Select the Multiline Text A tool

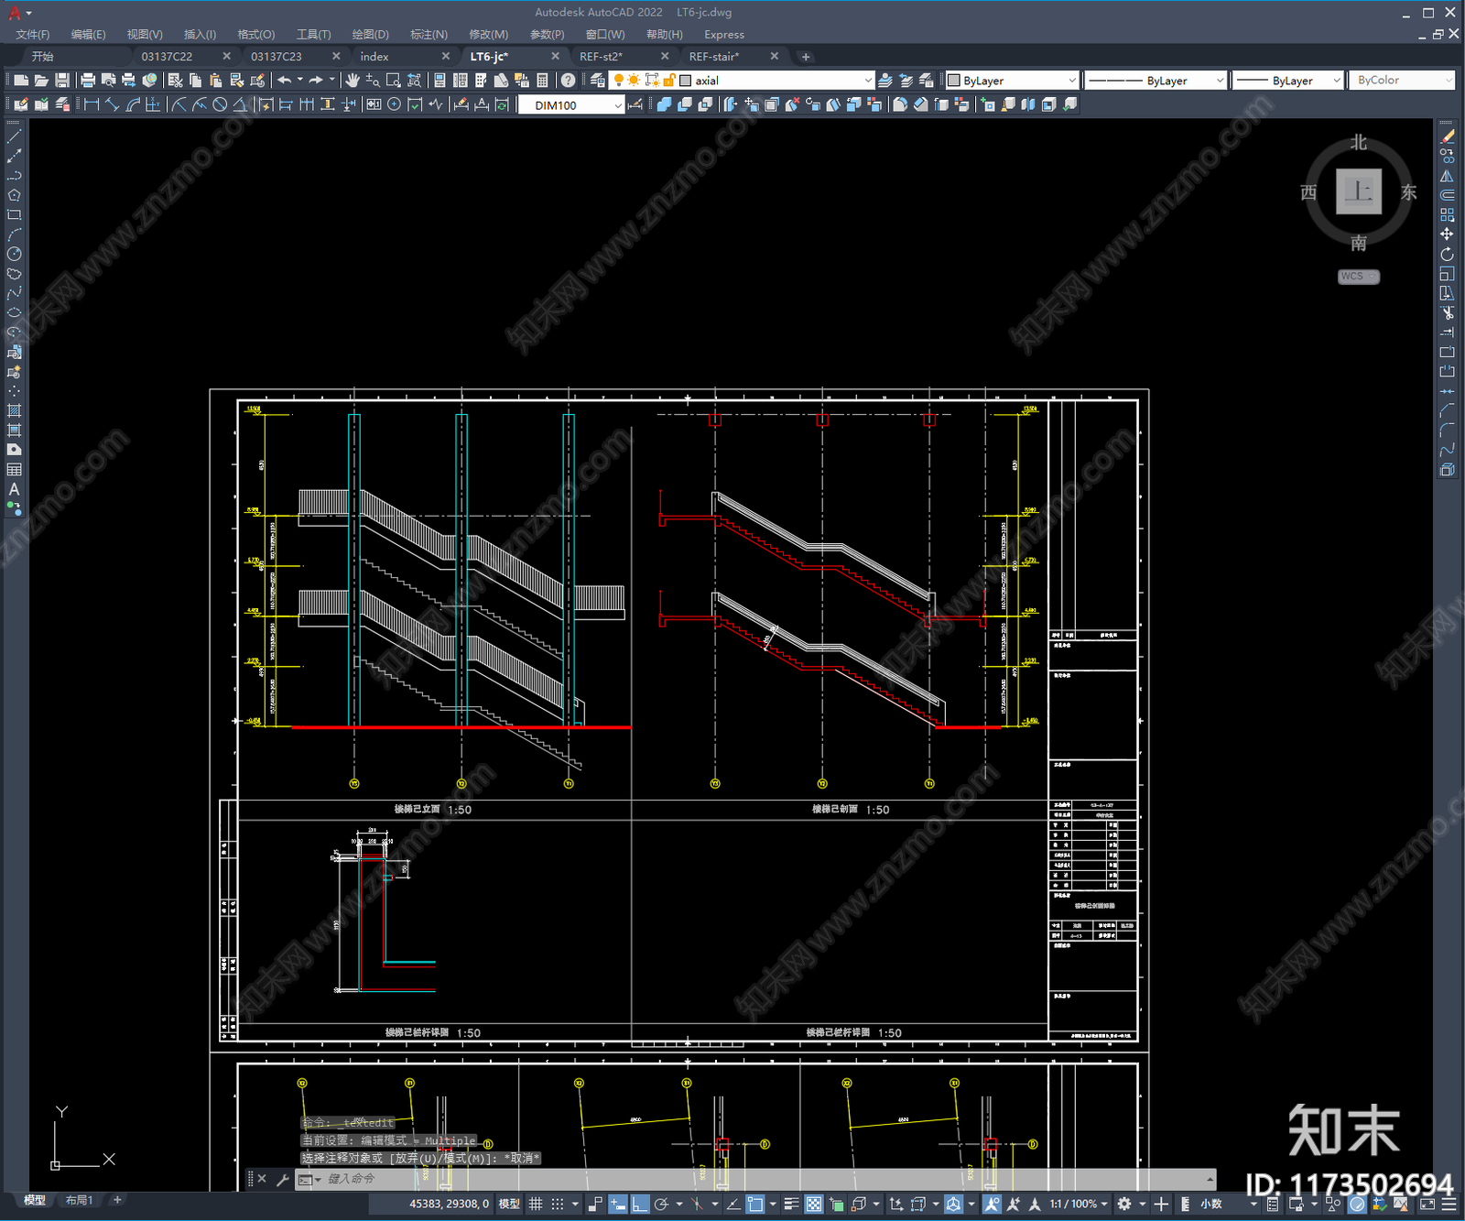[14, 489]
